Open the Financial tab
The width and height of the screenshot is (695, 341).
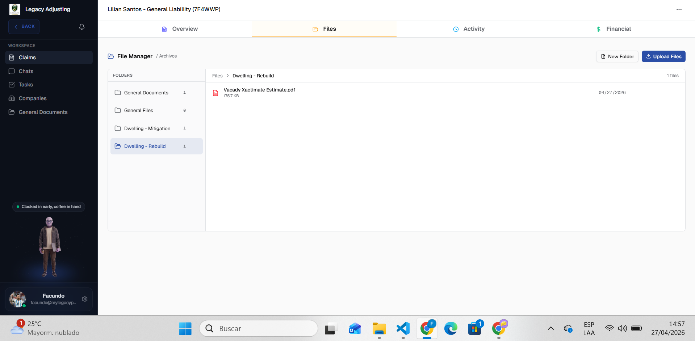coord(614,29)
